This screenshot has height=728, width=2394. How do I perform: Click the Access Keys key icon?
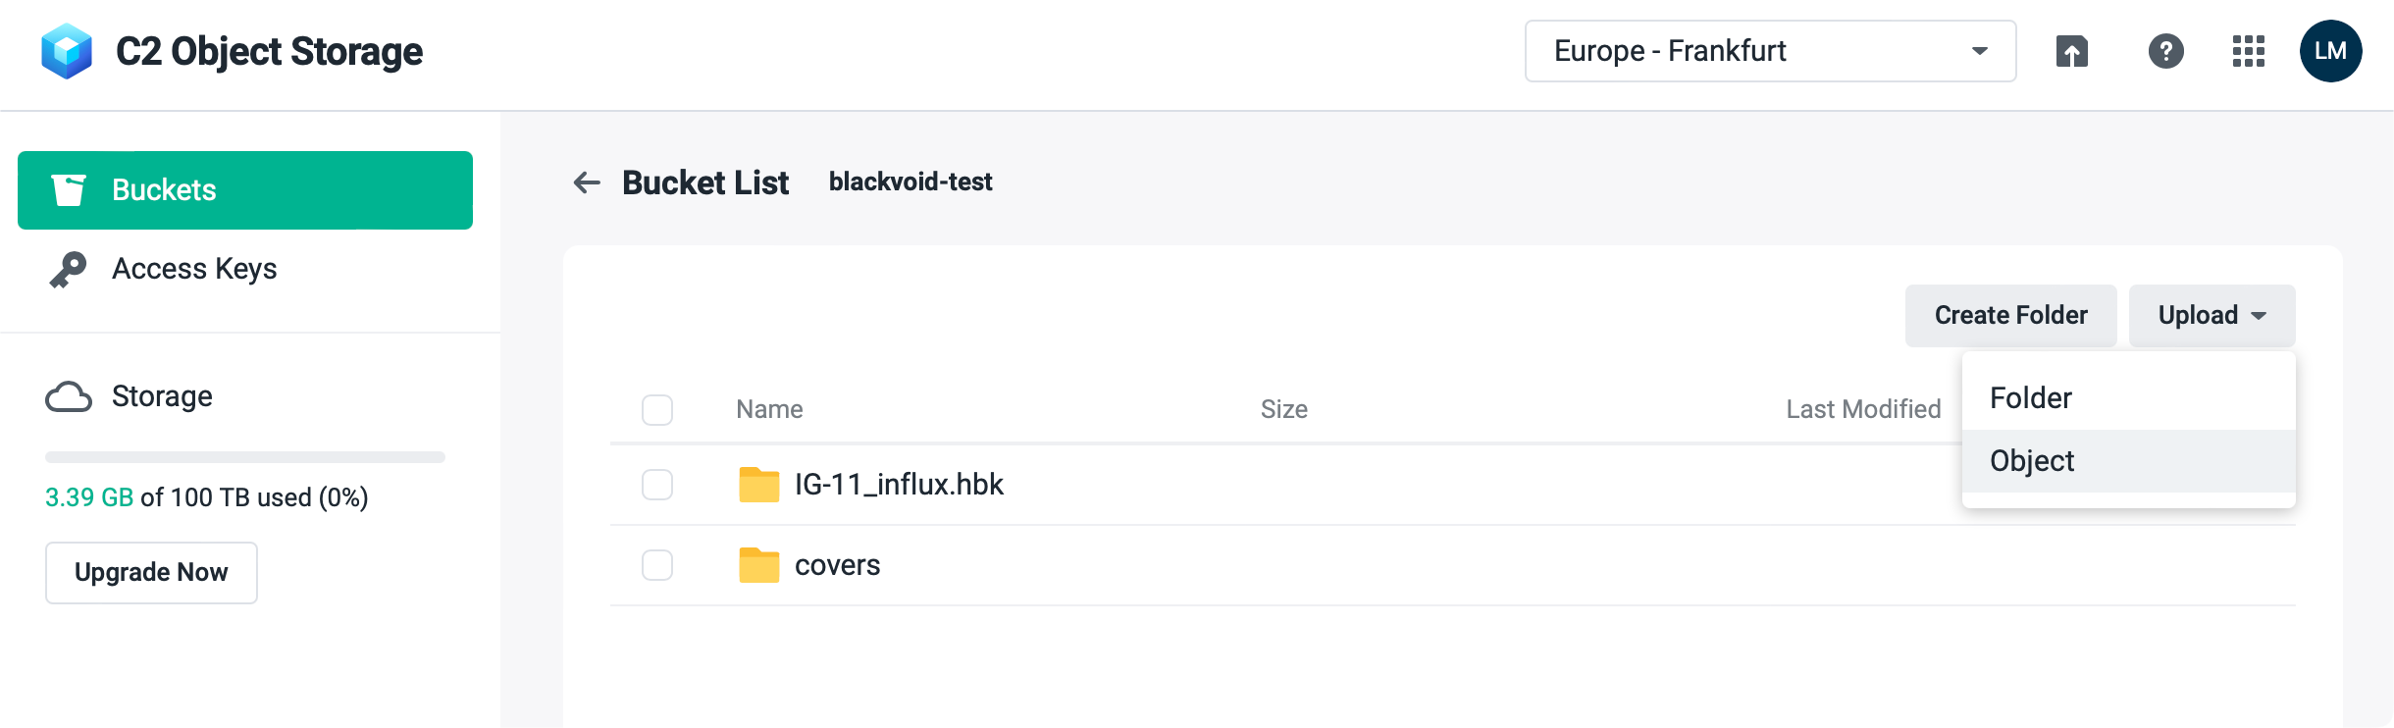(68, 270)
